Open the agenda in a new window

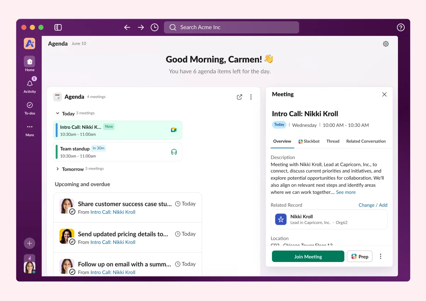[x=240, y=97]
